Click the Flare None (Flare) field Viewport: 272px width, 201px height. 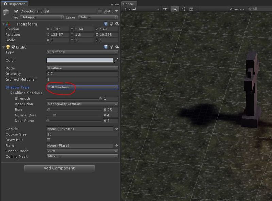[x=80, y=146]
